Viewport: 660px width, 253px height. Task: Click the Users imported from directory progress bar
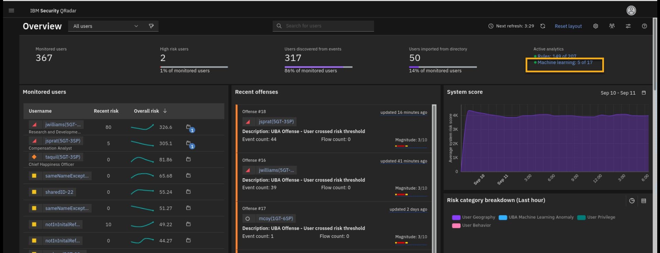click(443, 67)
